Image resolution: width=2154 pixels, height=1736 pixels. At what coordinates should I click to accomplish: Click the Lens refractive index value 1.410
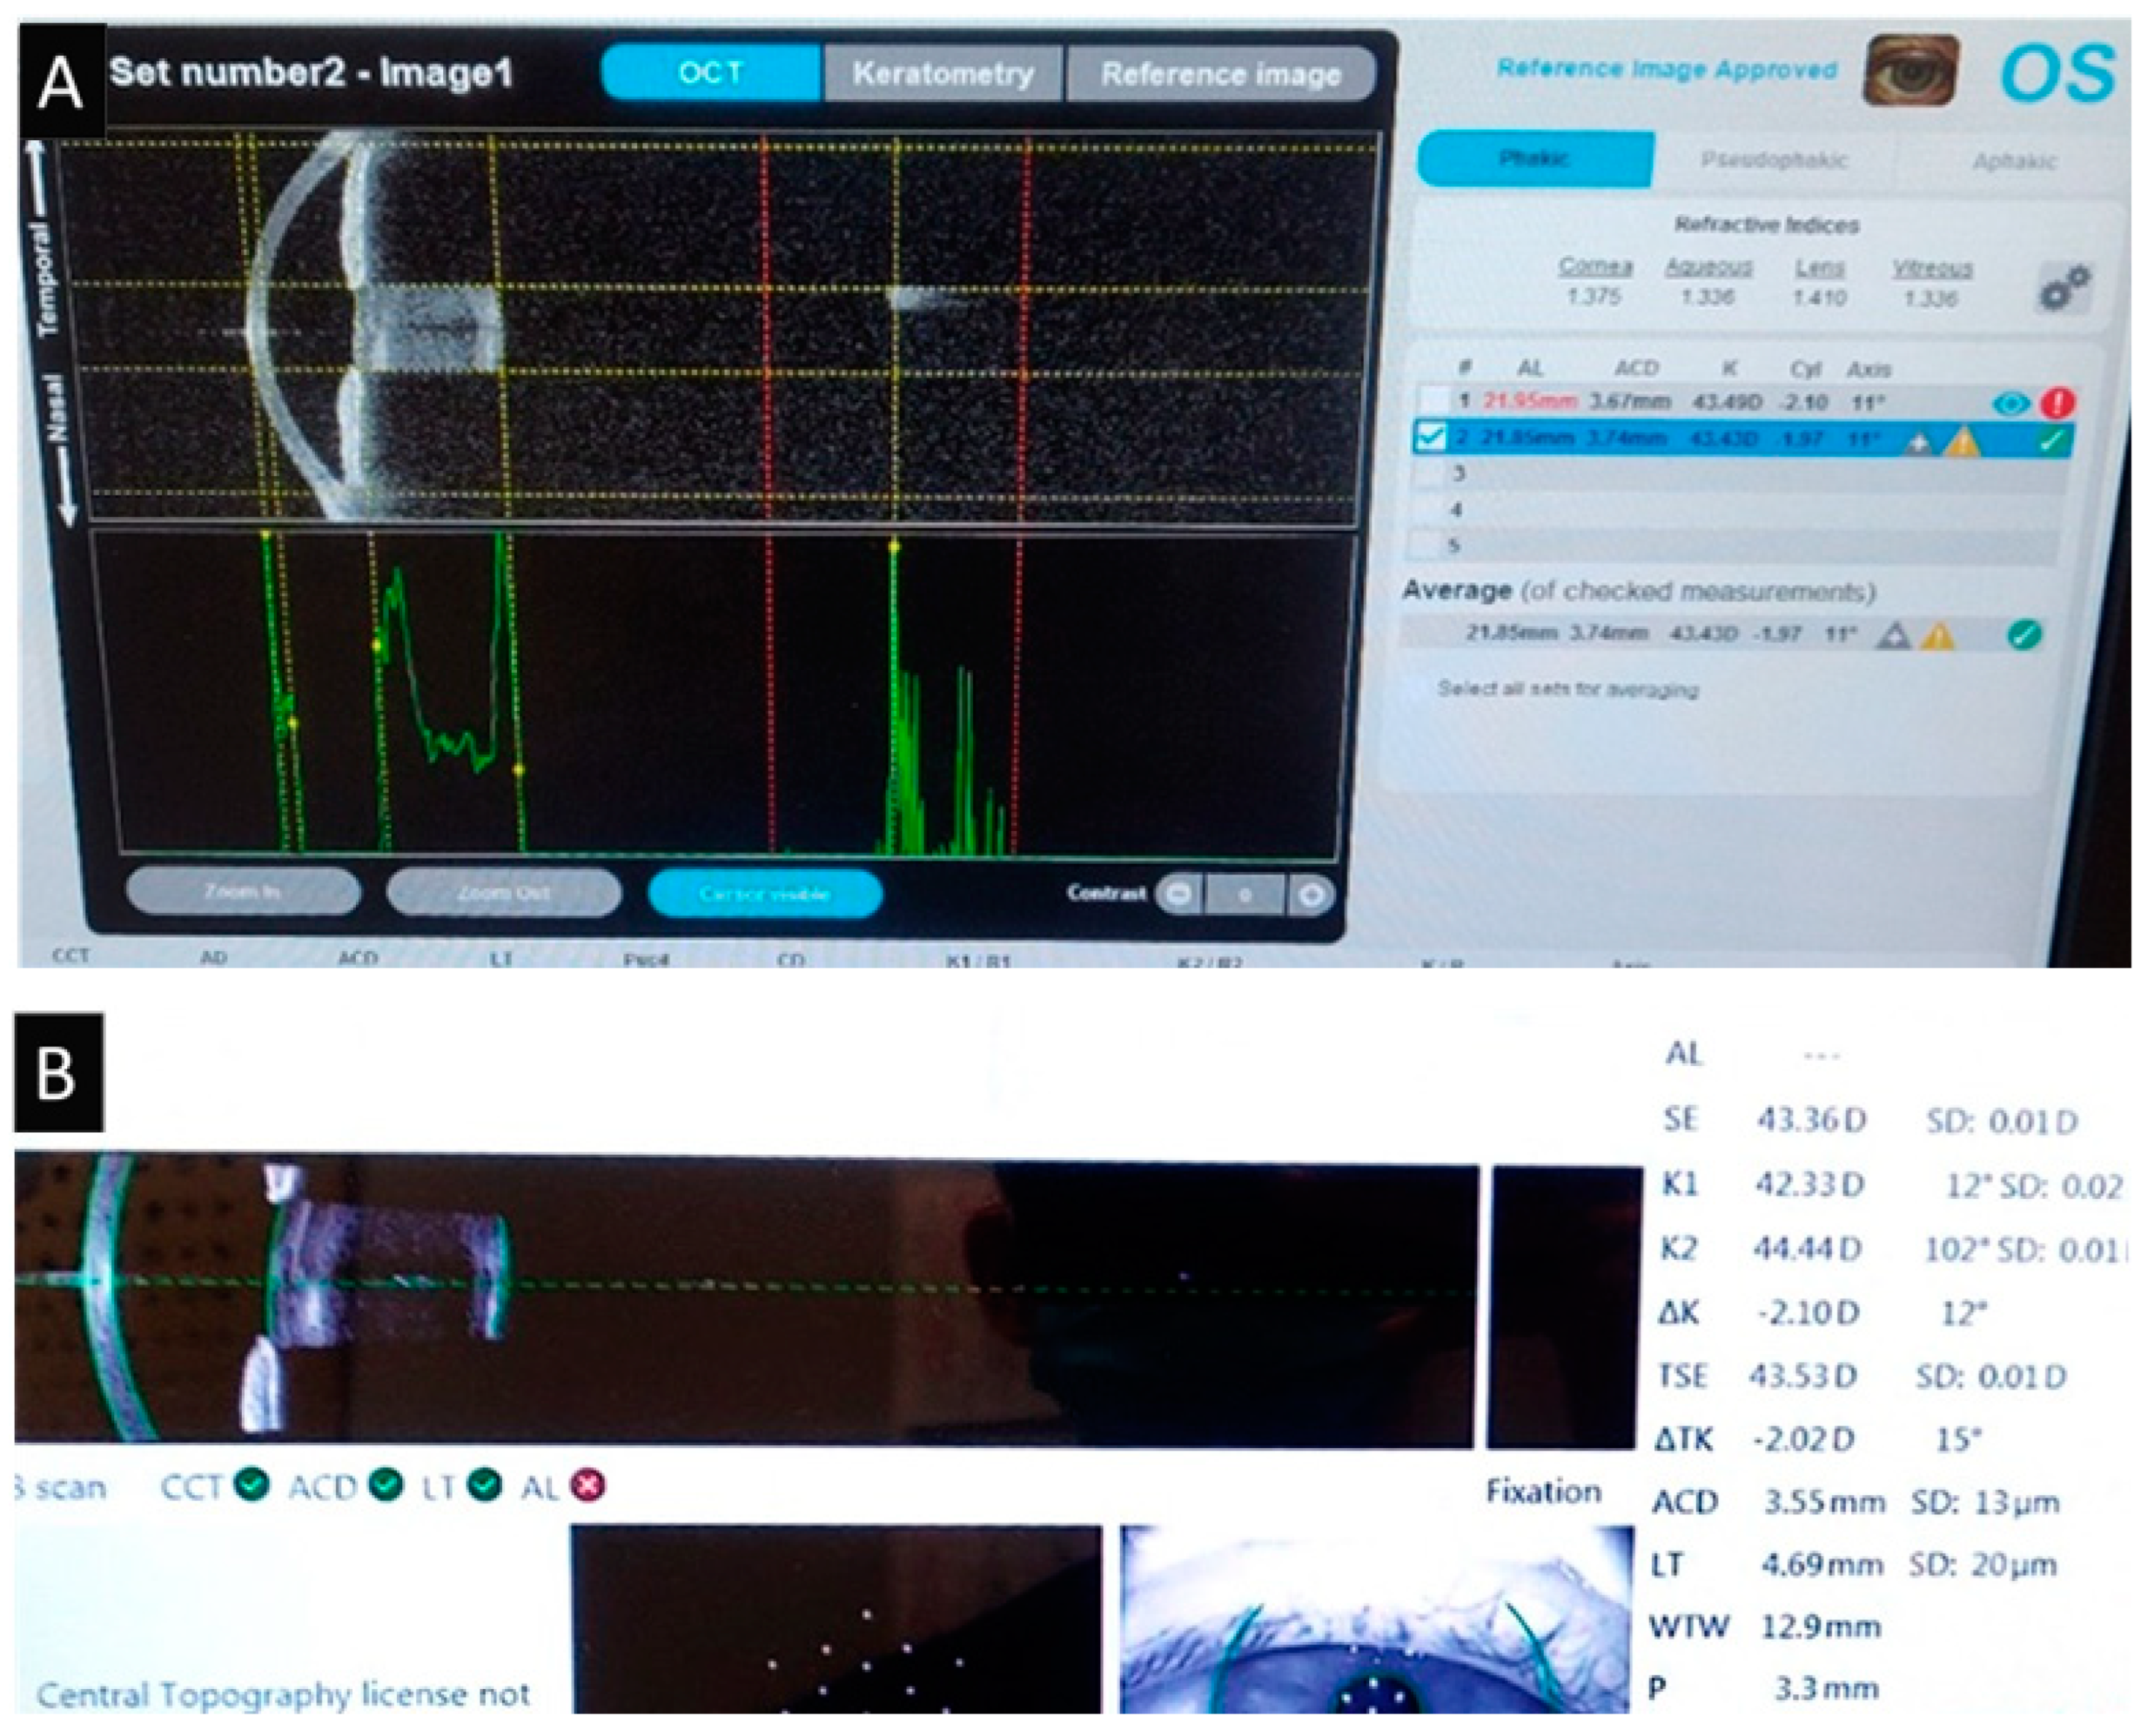(1819, 297)
